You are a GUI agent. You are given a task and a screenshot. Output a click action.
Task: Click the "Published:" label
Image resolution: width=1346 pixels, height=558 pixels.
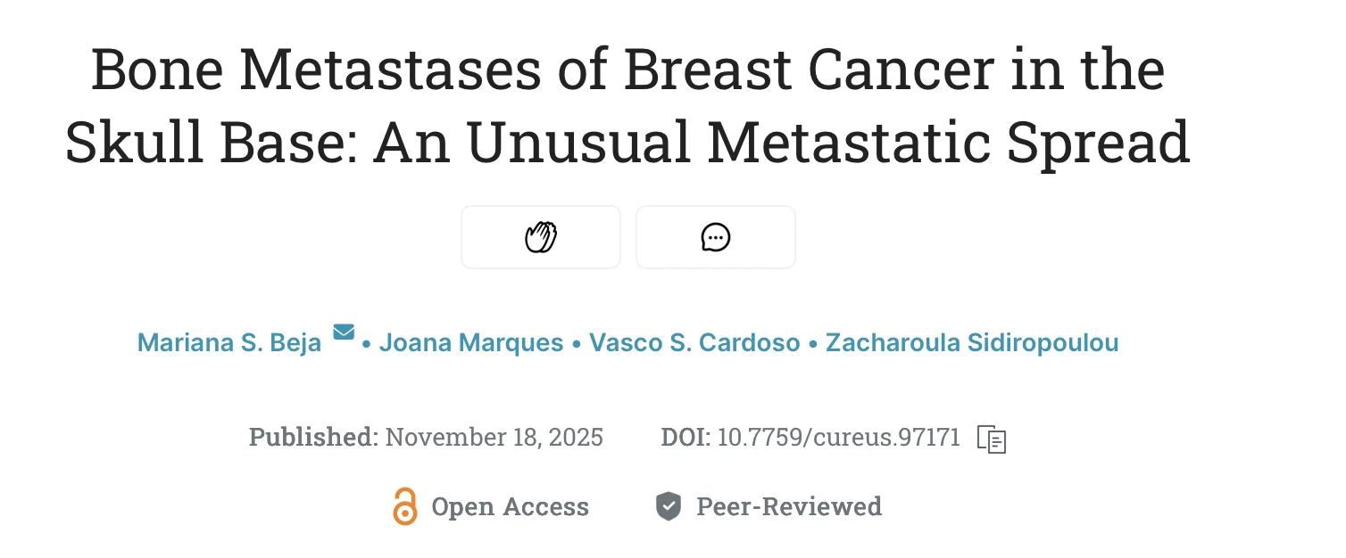[313, 438]
